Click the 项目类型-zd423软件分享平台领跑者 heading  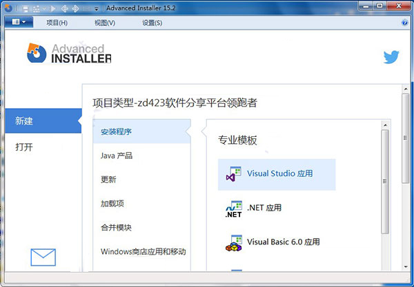coord(175,103)
